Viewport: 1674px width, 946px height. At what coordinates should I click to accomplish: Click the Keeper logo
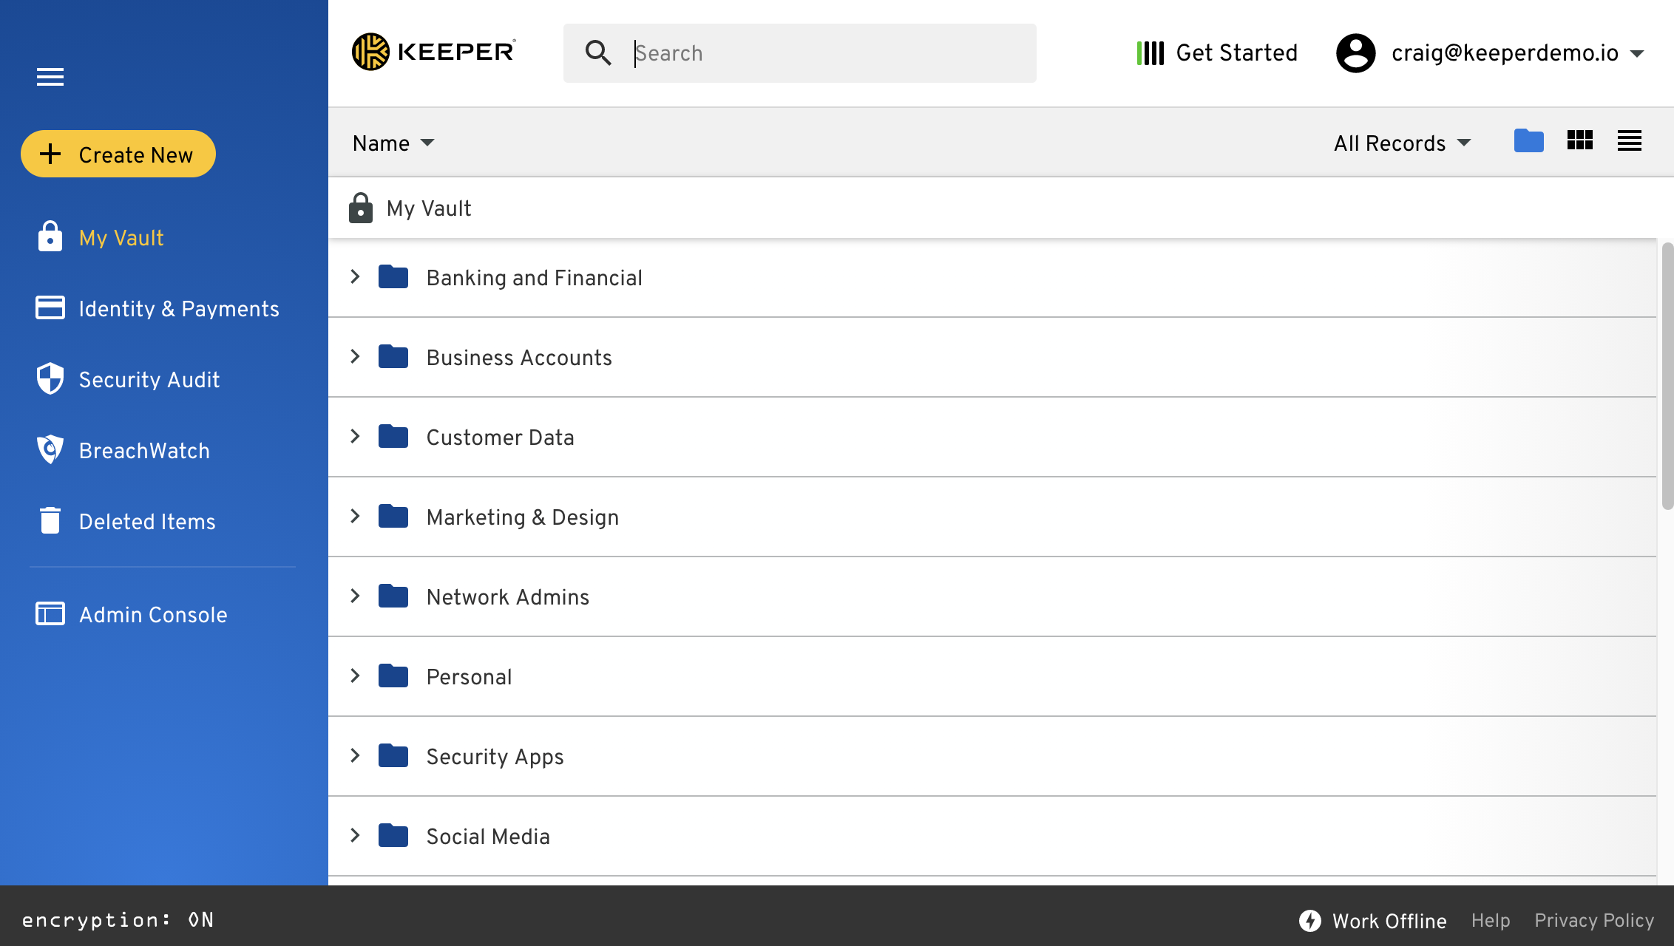pyautogui.click(x=433, y=52)
